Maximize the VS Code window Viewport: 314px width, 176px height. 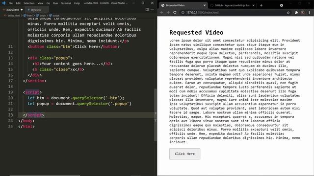(143, 3)
